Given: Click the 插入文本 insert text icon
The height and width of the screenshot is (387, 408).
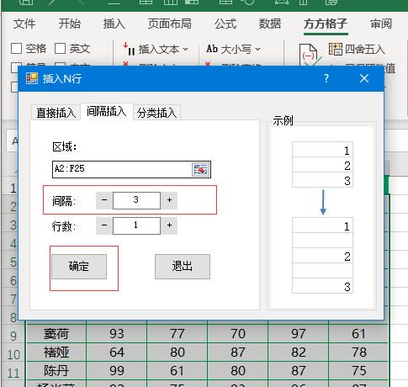Looking at the screenshot, I should click(129, 49).
